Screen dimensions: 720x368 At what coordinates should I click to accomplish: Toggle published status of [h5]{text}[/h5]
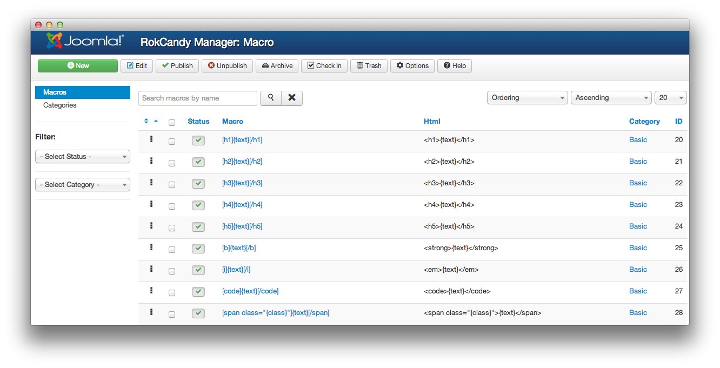tap(198, 227)
